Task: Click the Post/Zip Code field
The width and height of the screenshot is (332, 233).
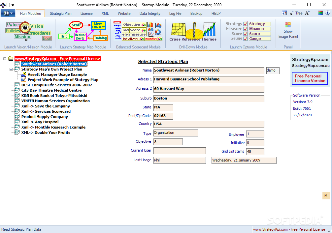Action: pos(163,116)
